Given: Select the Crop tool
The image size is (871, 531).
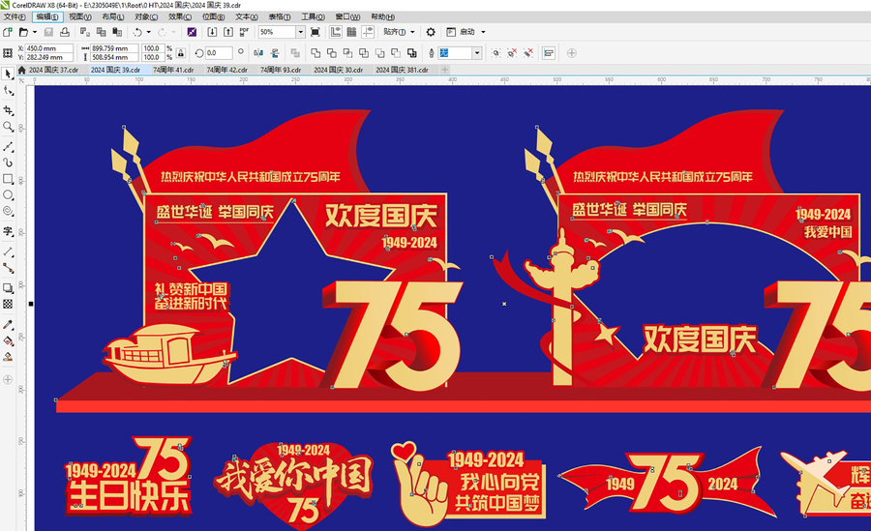Looking at the screenshot, I should click(x=8, y=110).
